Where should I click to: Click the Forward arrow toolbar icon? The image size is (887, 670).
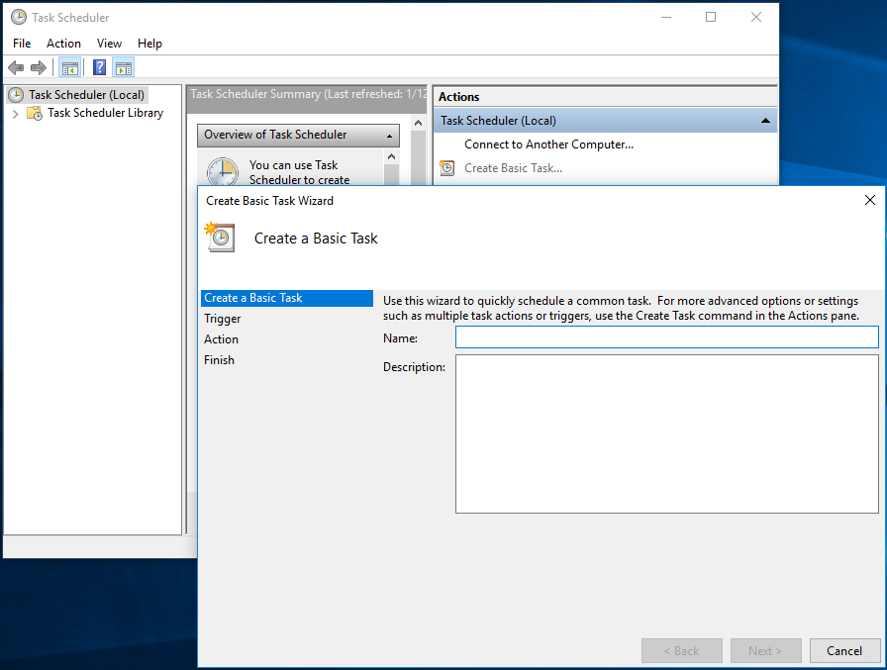point(39,67)
